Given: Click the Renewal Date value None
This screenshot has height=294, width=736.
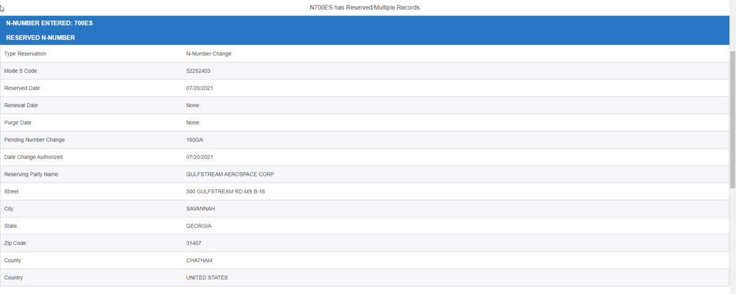Looking at the screenshot, I should click(x=193, y=105).
